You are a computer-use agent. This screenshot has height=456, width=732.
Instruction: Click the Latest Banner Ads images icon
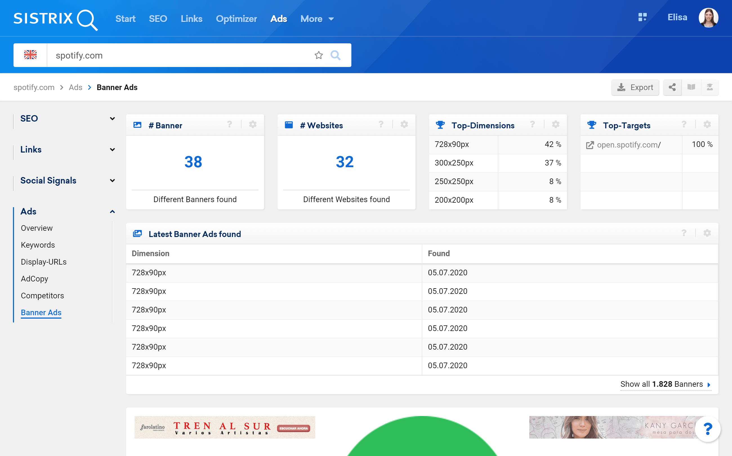137,233
